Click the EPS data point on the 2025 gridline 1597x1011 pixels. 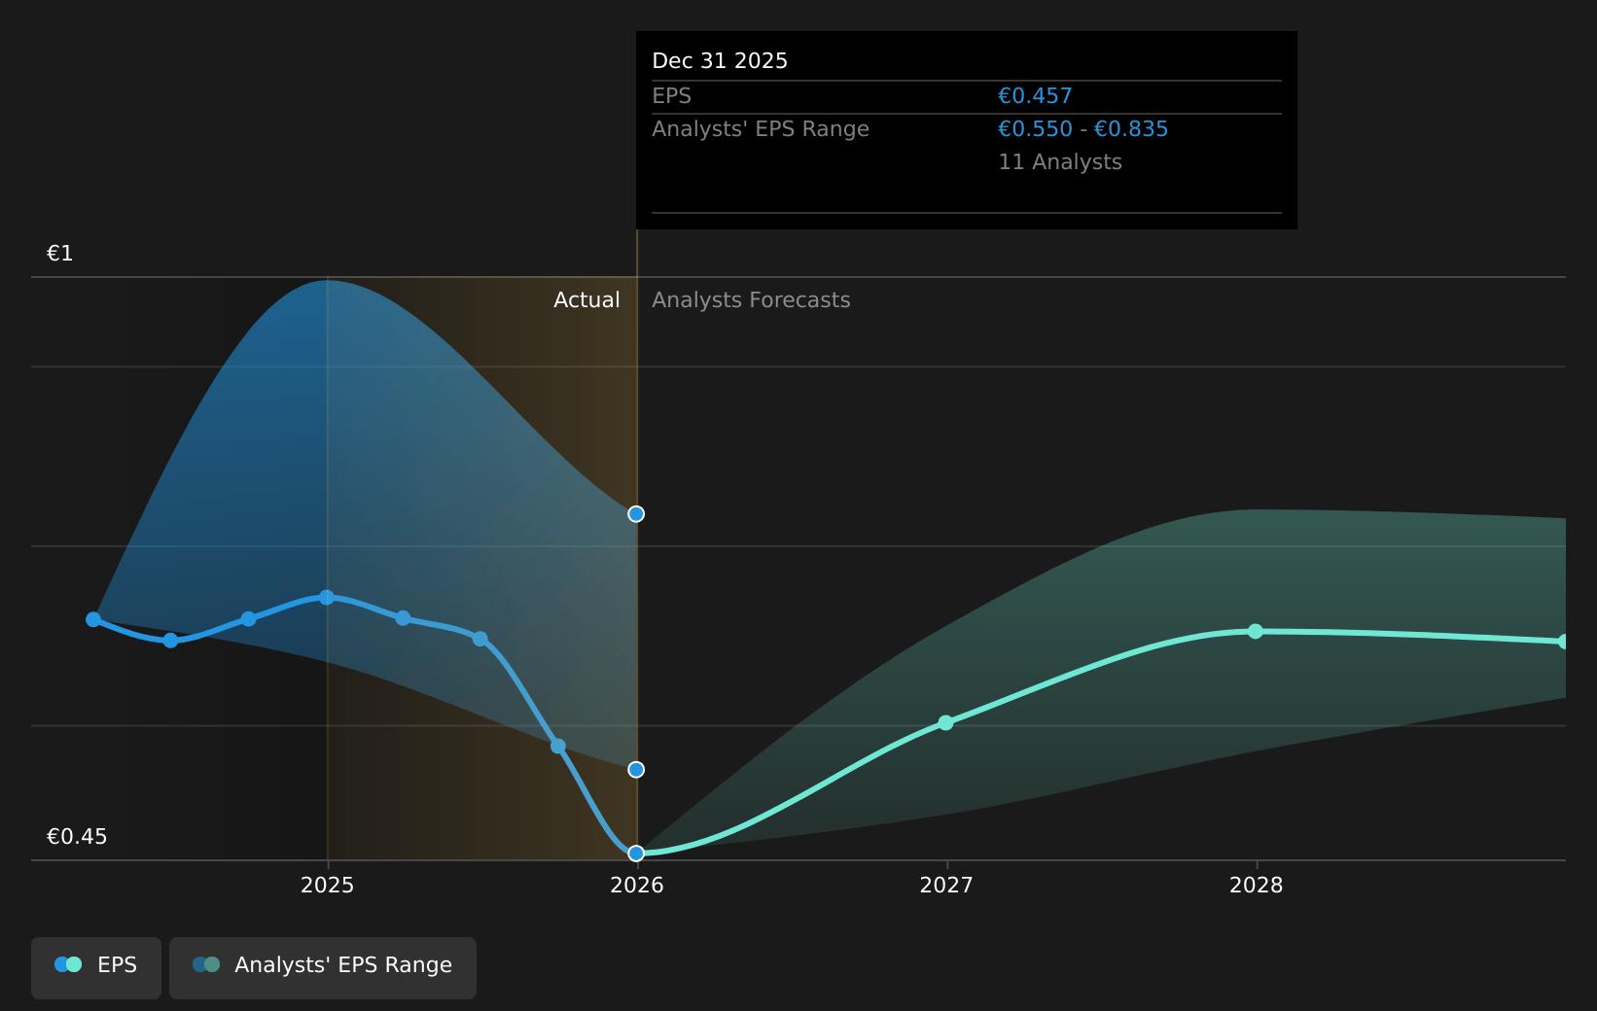[x=327, y=598]
